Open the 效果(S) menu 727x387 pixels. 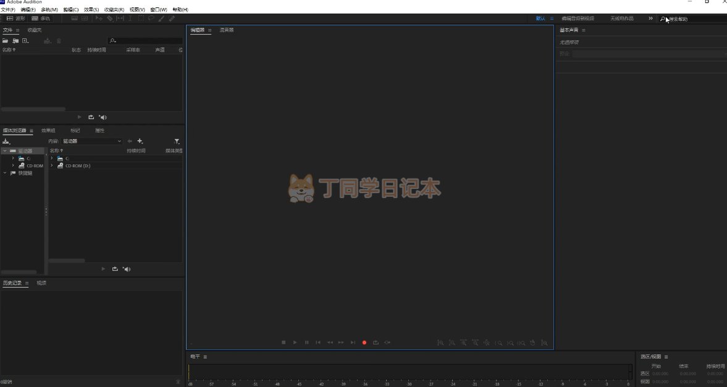point(91,9)
